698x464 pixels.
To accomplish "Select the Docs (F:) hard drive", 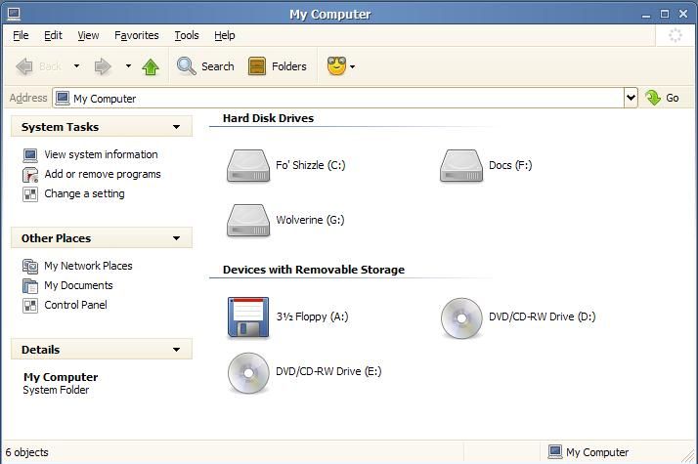I will coord(461,166).
